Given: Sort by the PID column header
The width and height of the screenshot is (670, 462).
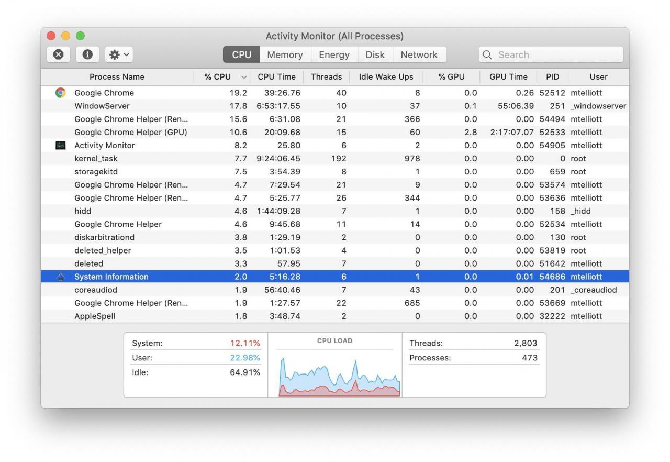Looking at the screenshot, I should coord(552,76).
